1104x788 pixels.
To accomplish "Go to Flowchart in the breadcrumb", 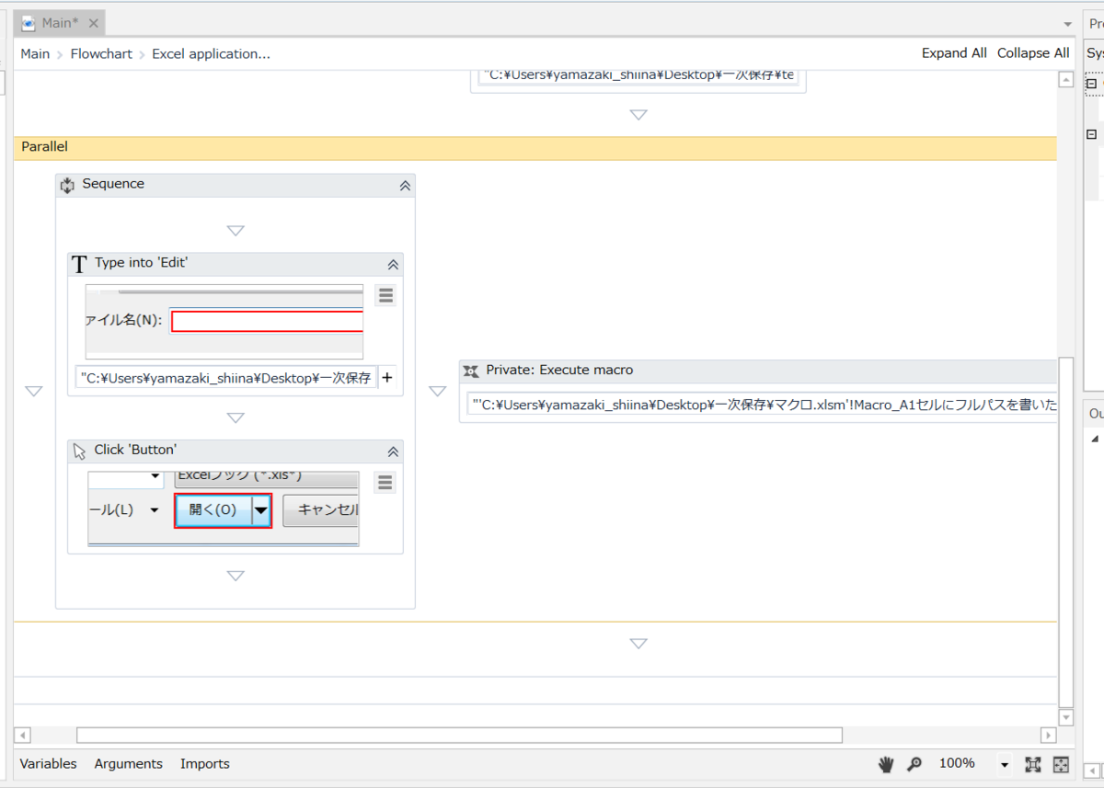I will pyautogui.click(x=101, y=54).
